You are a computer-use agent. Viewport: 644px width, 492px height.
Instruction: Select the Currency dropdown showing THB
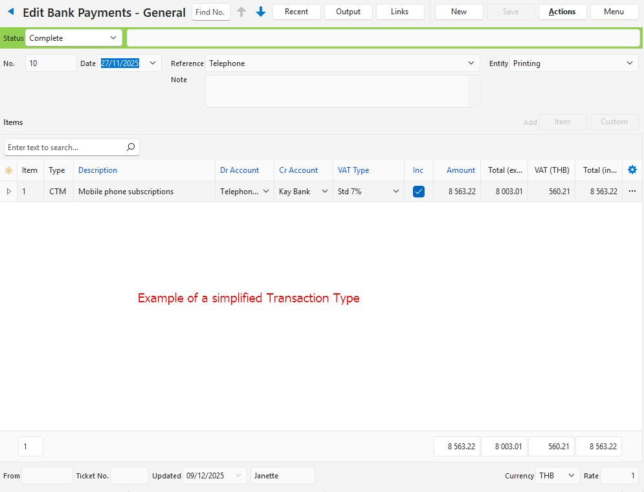tap(557, 476)
